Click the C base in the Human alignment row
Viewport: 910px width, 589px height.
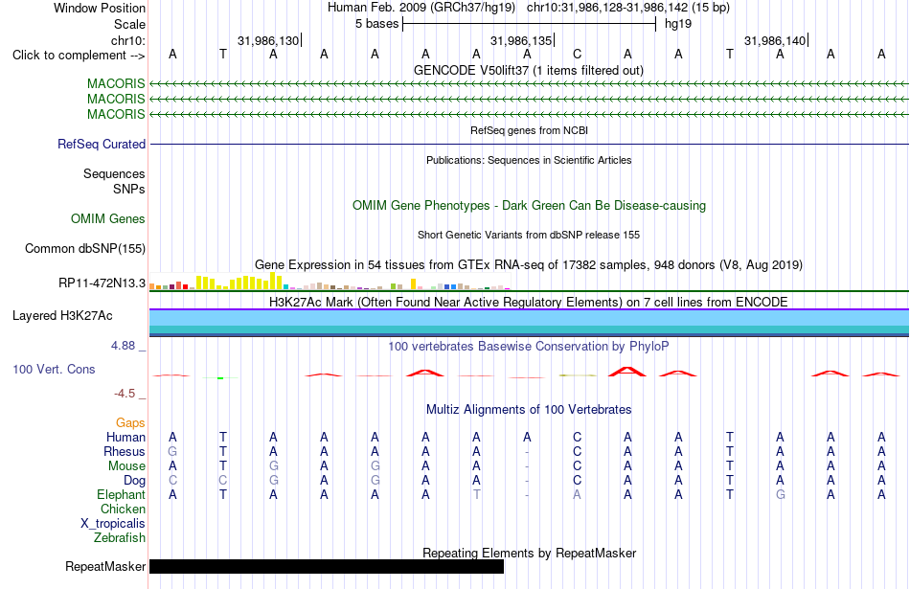click(577, 437)
